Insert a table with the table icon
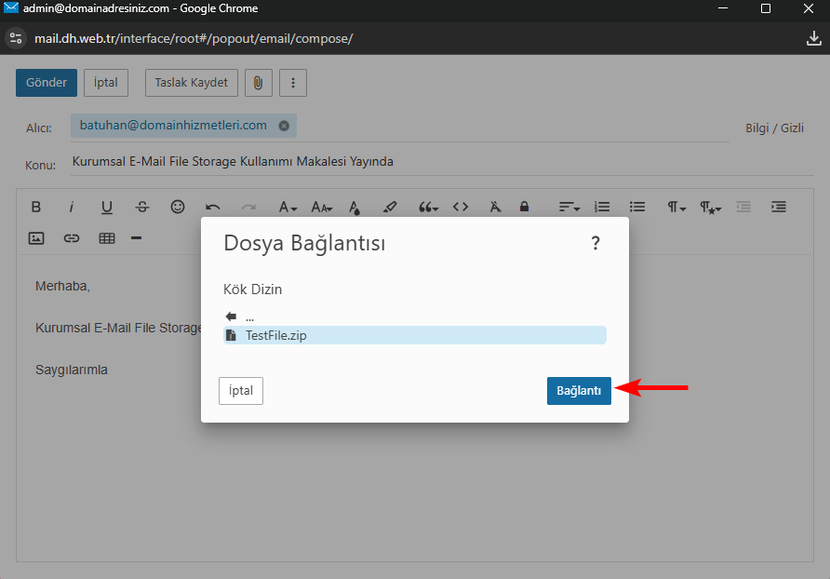The width and height of the screenshot is (830, 579). pos(107,238)
